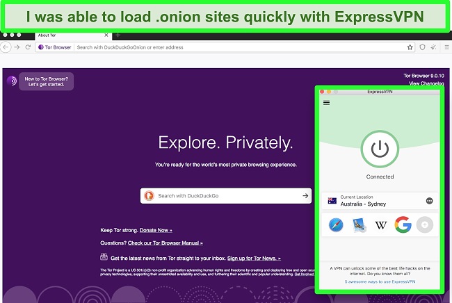Click the Tor Browser 9.0.10 version text
This screenshot has height=303, width=452.
click(423, 76)
